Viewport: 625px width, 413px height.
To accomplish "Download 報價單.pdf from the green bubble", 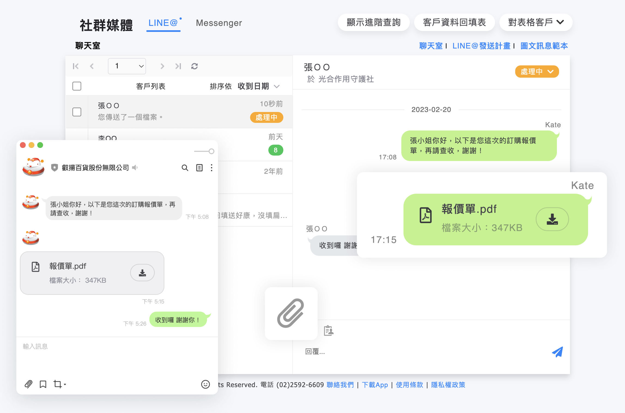I will tap(552, 219).
